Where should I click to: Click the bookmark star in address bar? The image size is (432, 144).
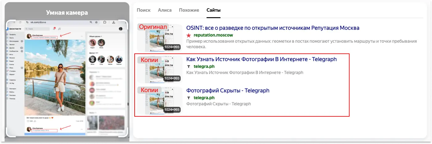pyautogui.click(x=96, y=22)
